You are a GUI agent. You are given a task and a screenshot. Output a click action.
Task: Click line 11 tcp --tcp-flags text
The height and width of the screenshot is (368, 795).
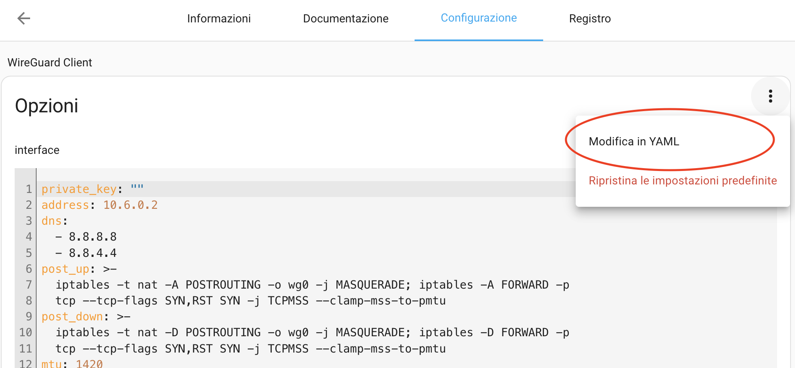(251, 348)
